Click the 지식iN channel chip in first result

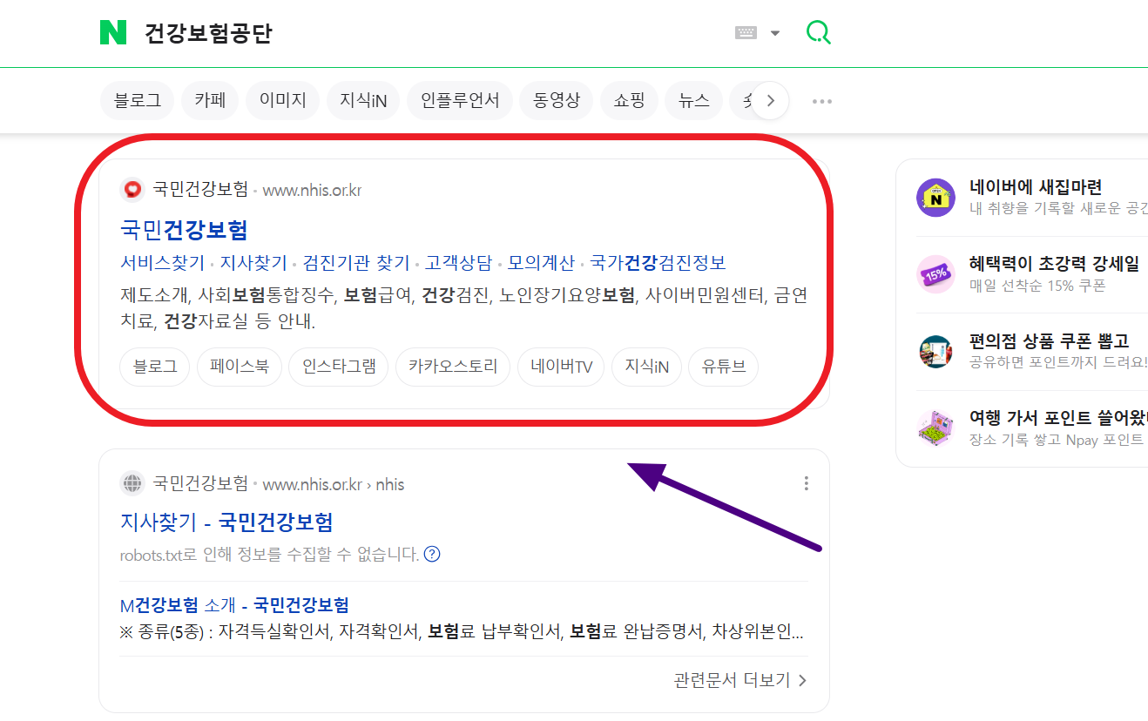click(x=646, y=367)
